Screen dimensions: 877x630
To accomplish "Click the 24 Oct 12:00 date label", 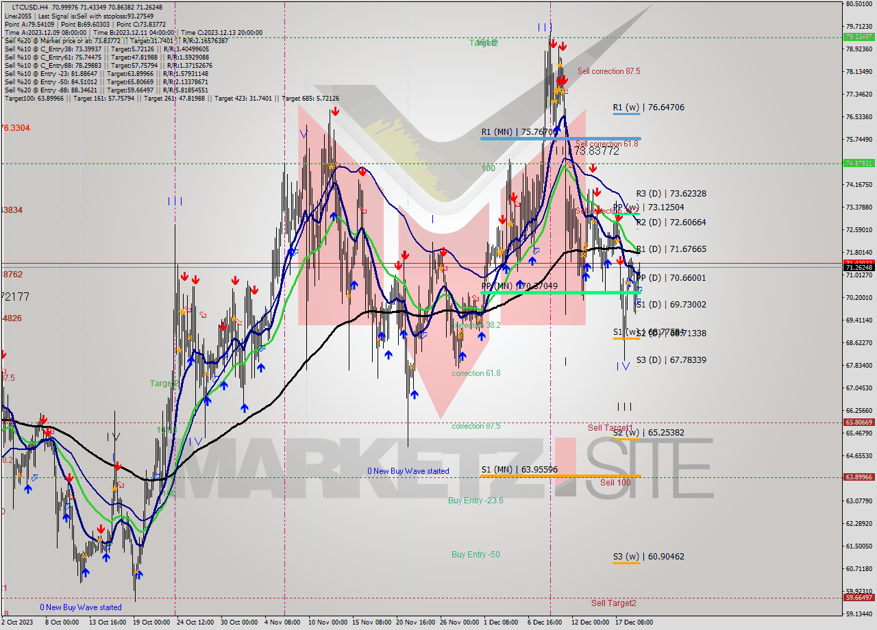I will tap(195, 622).
